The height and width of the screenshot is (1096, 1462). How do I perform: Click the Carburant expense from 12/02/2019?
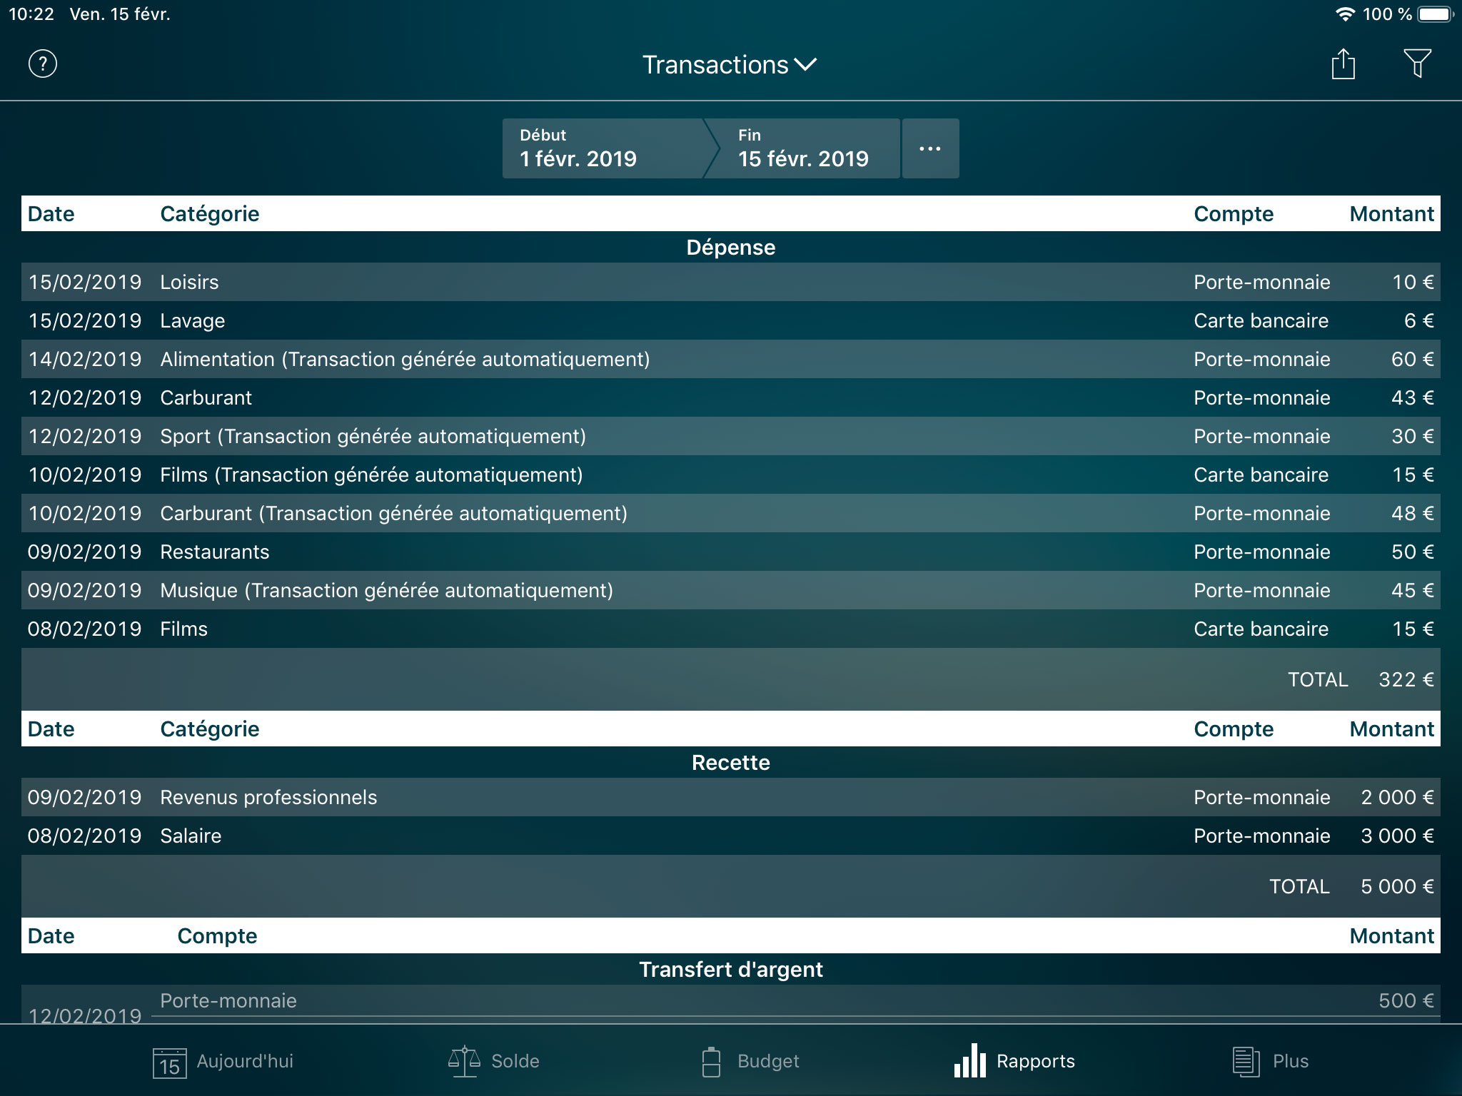[x=731, y=397]
